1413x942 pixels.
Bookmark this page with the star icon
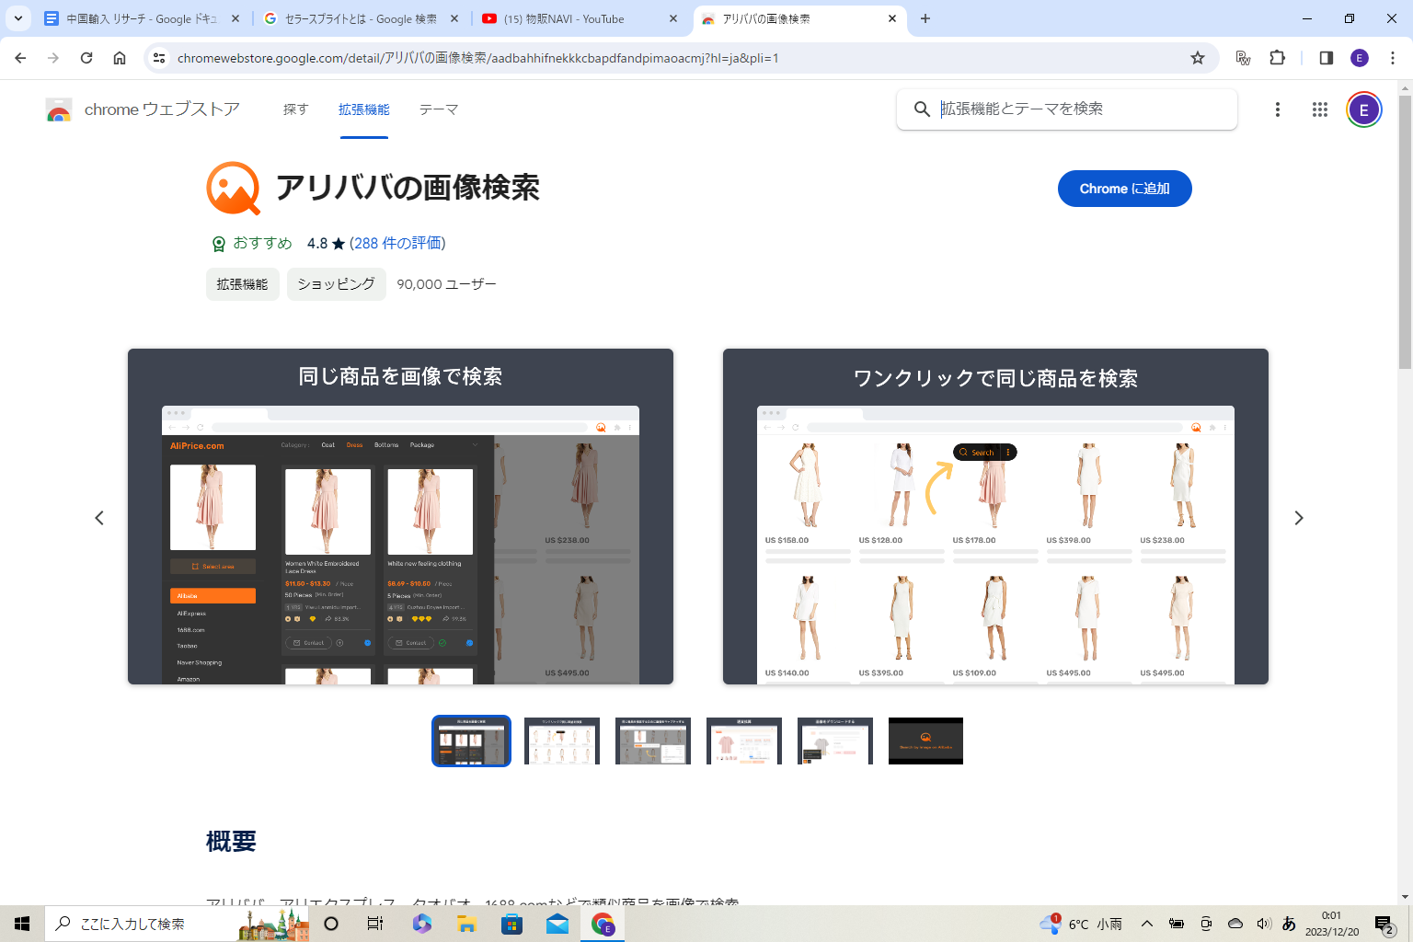[x=1198, y=58]
